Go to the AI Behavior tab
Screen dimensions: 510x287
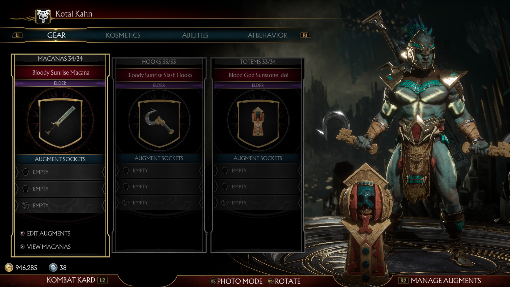pyautogui.click(x=267, y=35)
